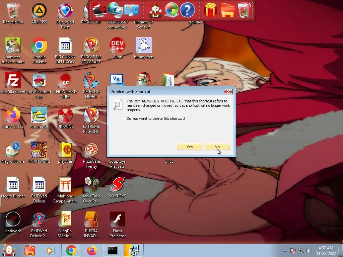Click Yes to delete the broken shortcut
Screen dimensions: 343x257
(190, 147)
